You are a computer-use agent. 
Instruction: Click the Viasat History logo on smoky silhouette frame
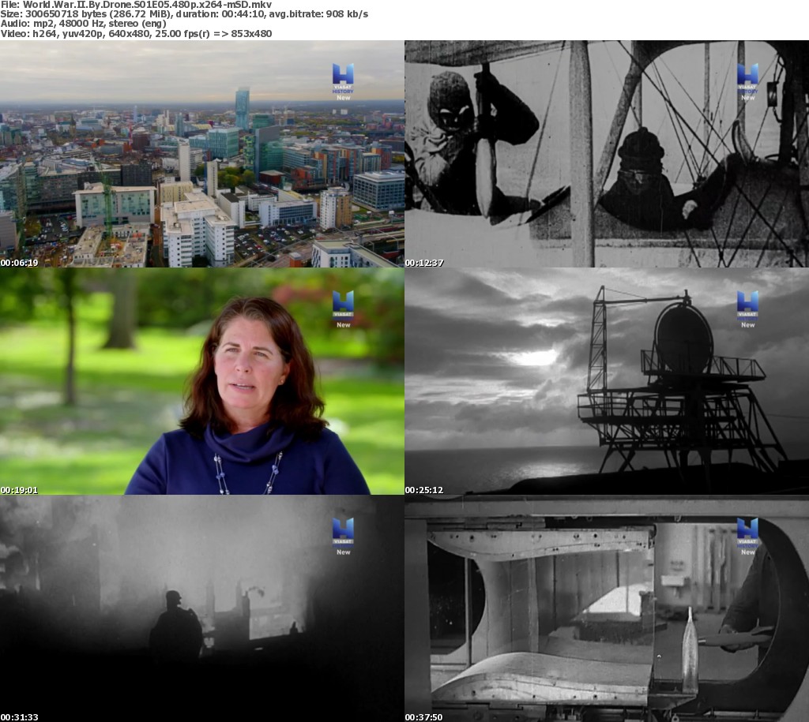coord(343,535)
